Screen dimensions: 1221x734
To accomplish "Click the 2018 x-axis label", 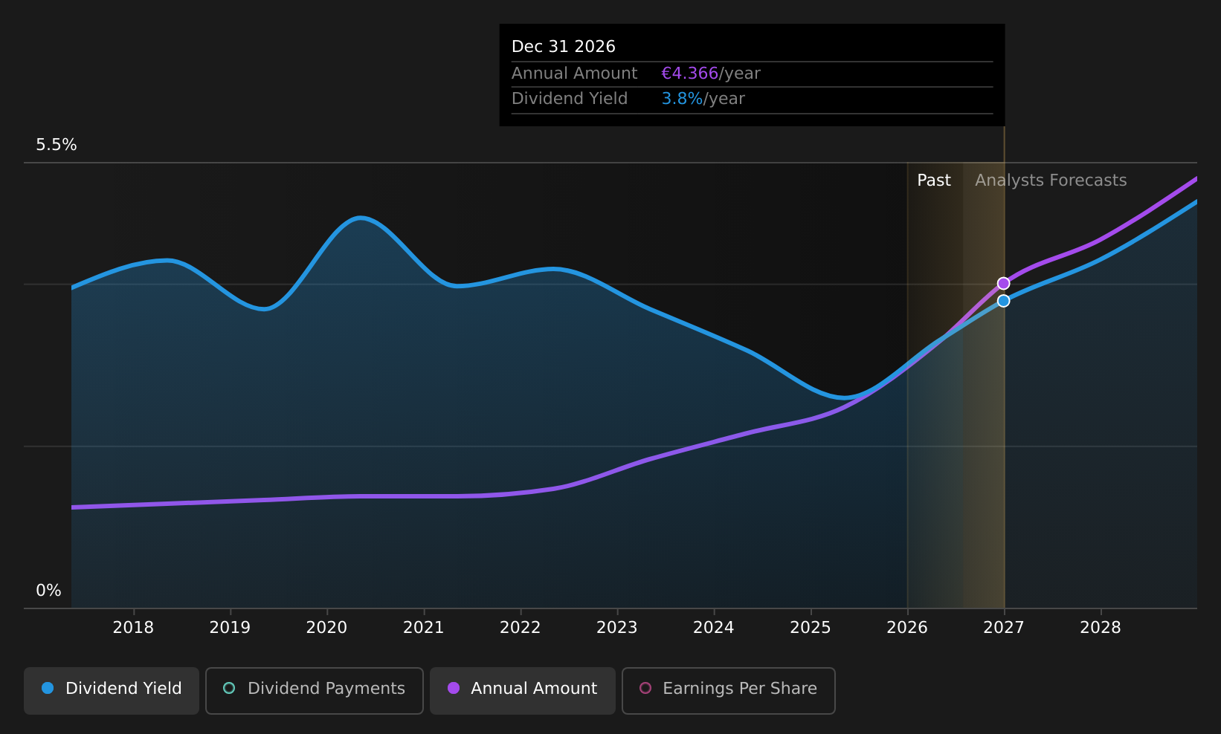I will pyautogui.click(x=133, y=628).
